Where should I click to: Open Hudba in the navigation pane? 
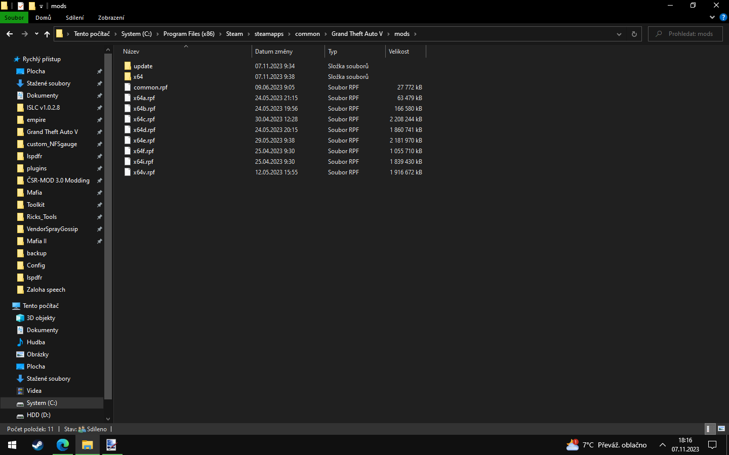point(36,342)
